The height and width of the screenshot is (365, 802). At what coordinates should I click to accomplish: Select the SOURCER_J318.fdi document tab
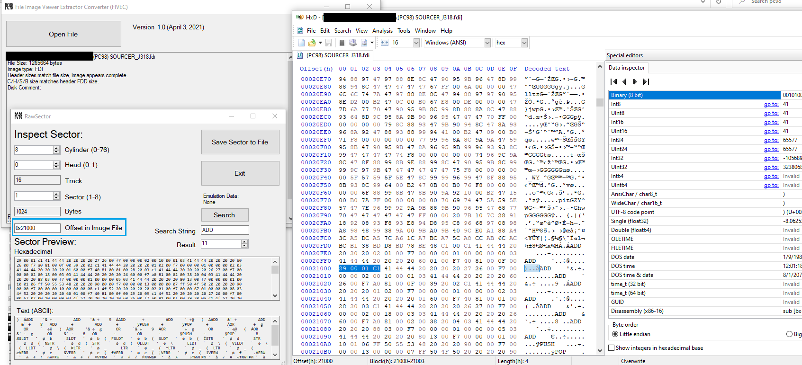(x=333, y=55)
